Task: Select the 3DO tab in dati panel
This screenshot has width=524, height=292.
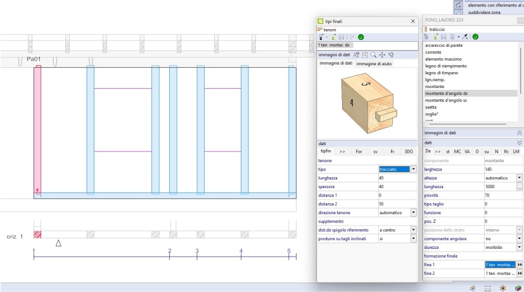Action: tap(409, 151)
